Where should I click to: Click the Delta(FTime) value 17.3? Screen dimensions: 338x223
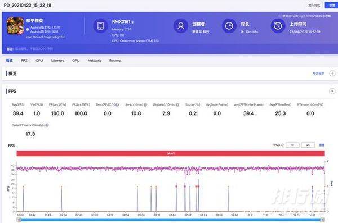[x=30, y=134]
